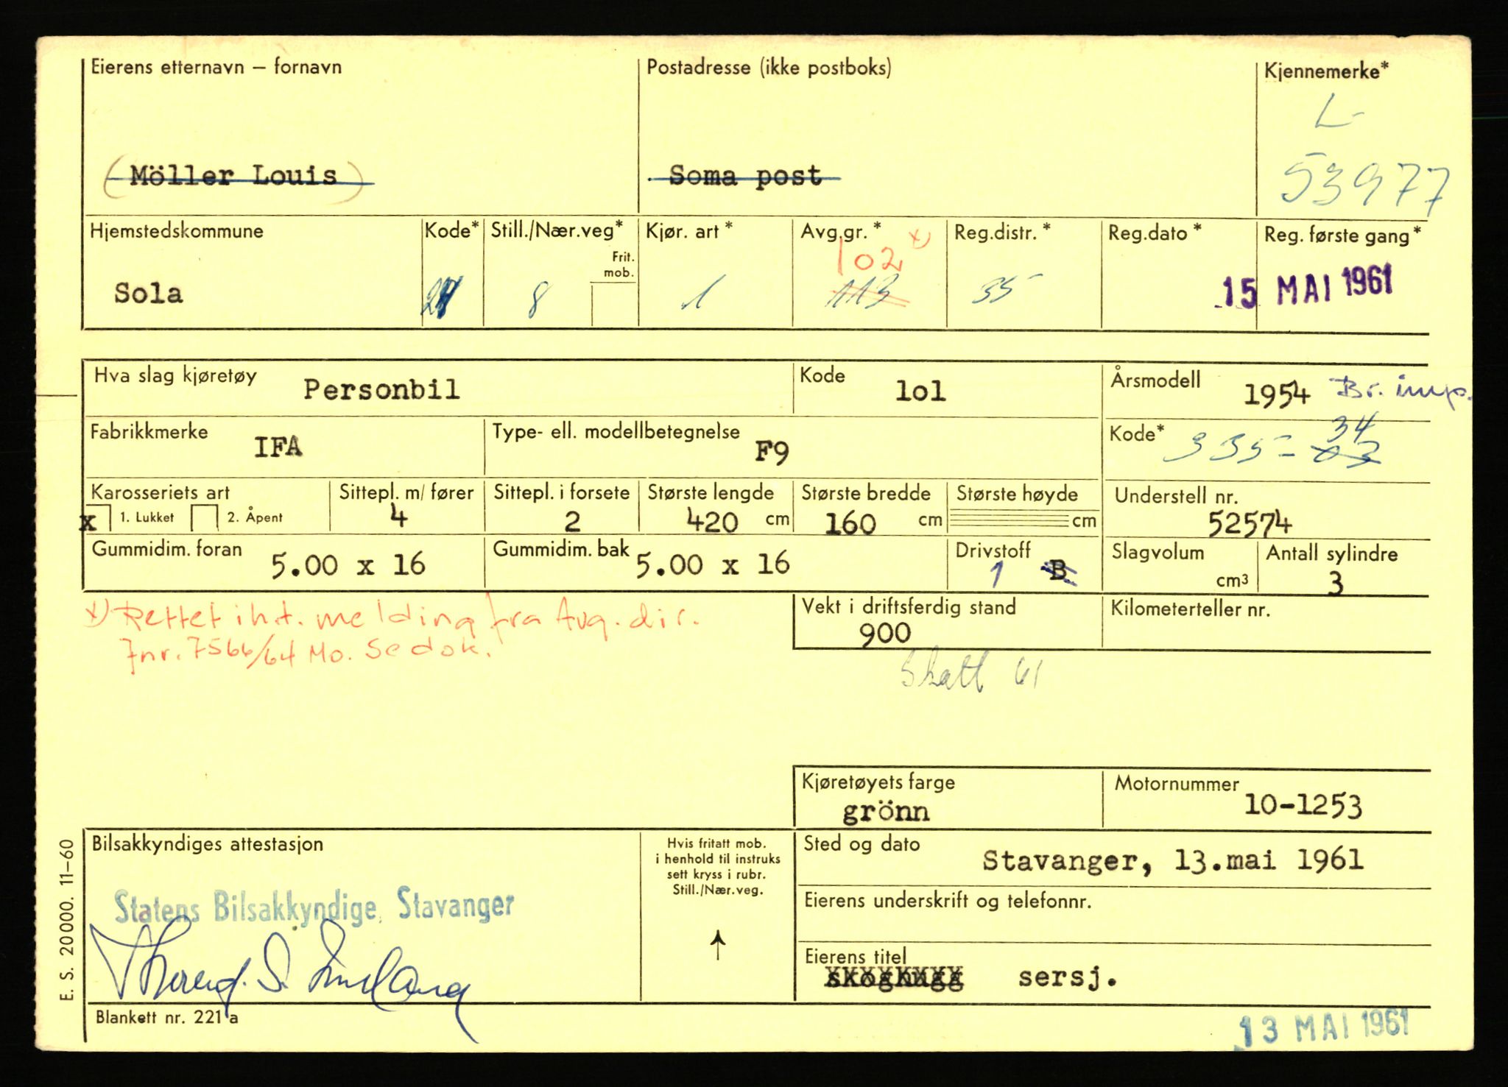The image size is (1508, 1087).
Task: Click the Årsmodell value 1954
Action: [x=1276, y=395]
